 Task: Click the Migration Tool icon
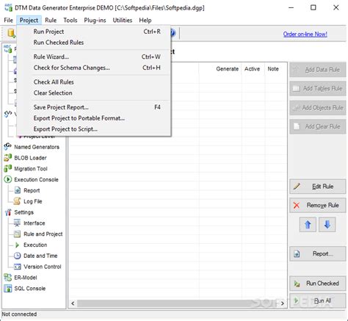pyautogui.click(x=7, y=168)
